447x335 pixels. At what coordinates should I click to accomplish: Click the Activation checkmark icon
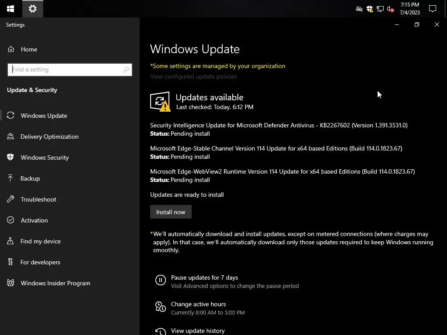click(10, 220)
